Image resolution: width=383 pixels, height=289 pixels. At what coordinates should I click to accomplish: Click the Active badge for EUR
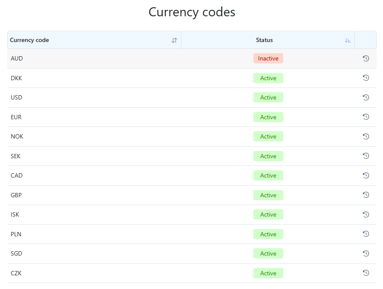point(268,117)
